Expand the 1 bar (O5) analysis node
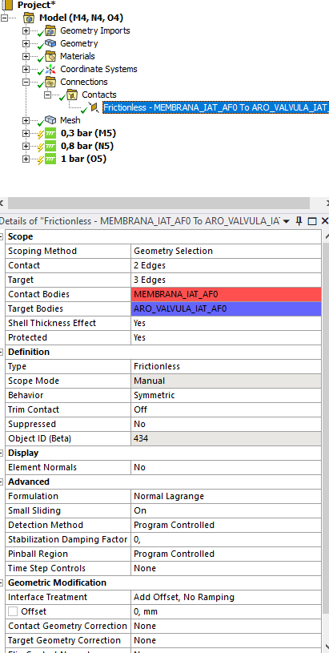329x653 pixels. [26, 159]
